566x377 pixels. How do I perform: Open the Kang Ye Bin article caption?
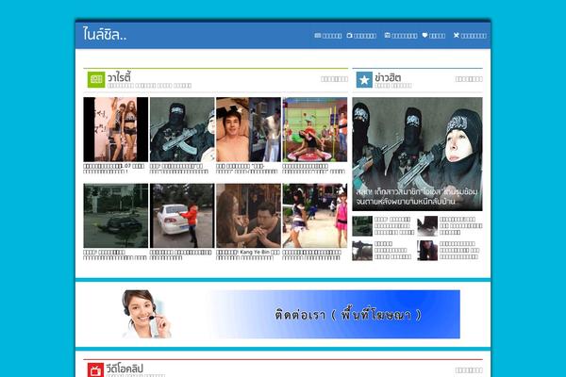(x=248, y=255)
